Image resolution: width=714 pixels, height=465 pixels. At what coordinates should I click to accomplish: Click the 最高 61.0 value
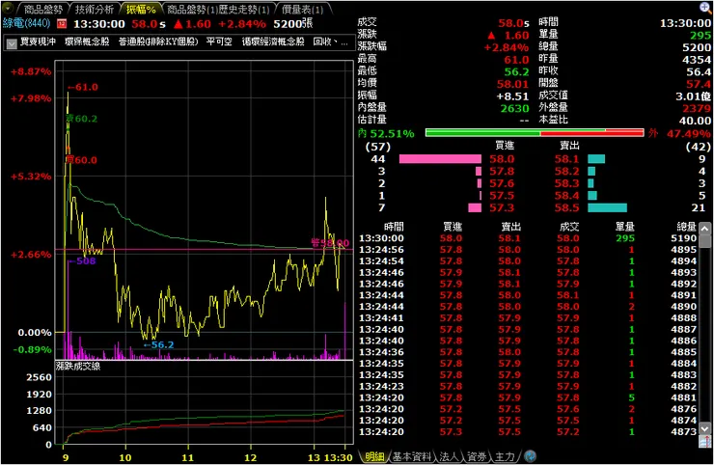516,60
